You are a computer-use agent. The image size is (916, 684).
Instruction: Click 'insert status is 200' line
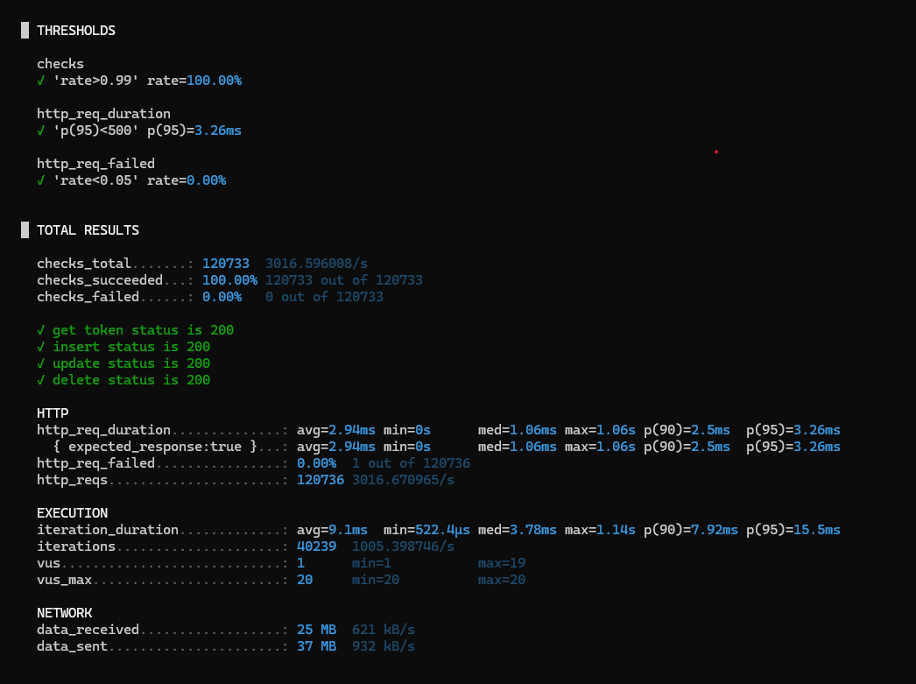point(123,347)
